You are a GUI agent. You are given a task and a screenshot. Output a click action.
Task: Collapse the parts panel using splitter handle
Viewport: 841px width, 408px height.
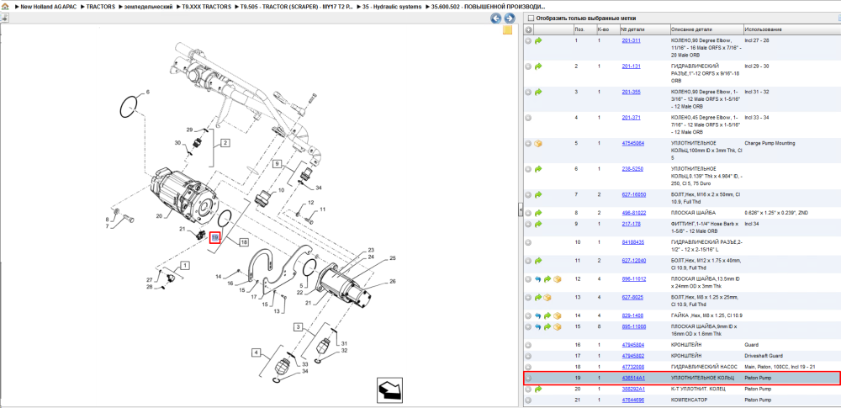pos(520,210)
